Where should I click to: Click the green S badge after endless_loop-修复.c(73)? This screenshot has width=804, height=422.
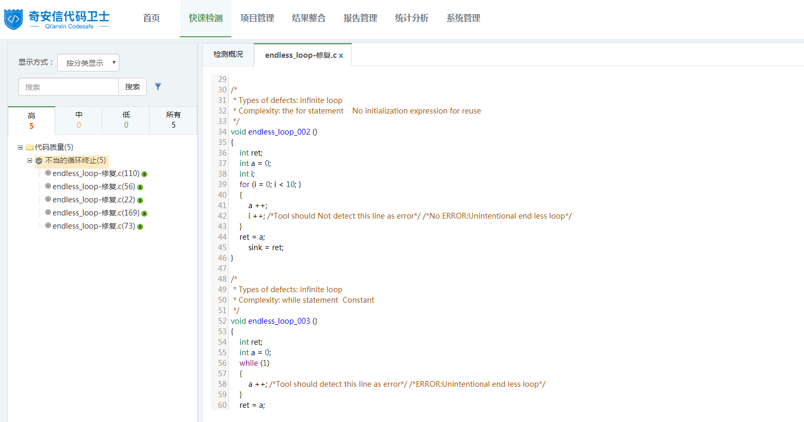point(140,227)
